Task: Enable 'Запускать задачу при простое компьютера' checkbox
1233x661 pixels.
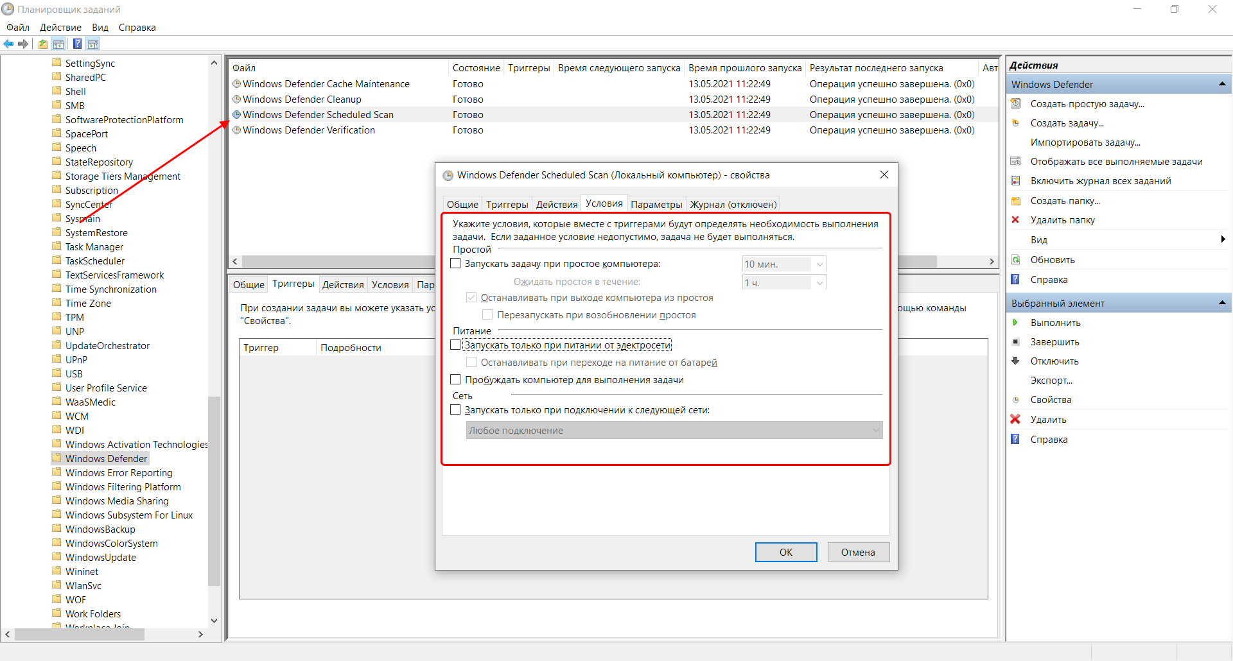Action: click(x=455, y=263)
